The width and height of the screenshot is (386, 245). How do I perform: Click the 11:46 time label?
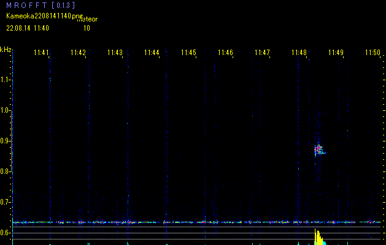click(x=225, y=53)
